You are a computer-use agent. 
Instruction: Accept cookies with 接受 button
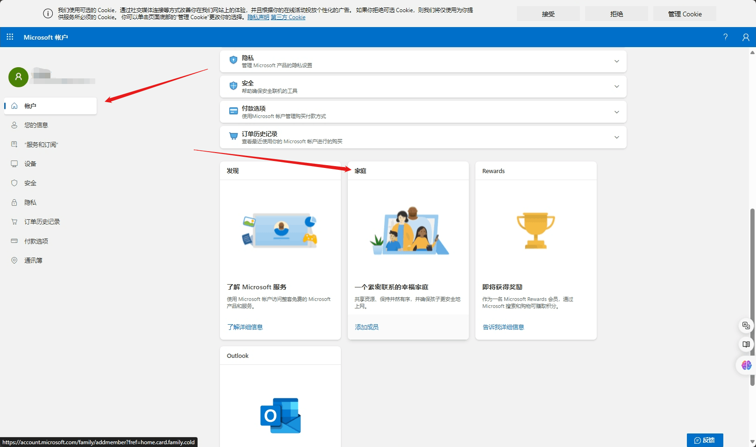pyautogui.click(x=548, y=14)
